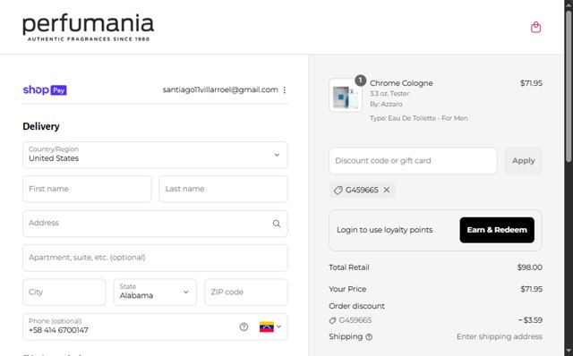Click 'Login to use loyalty points' text
The width and height of the screenshot is (573, 356).
tap(384, 230)
